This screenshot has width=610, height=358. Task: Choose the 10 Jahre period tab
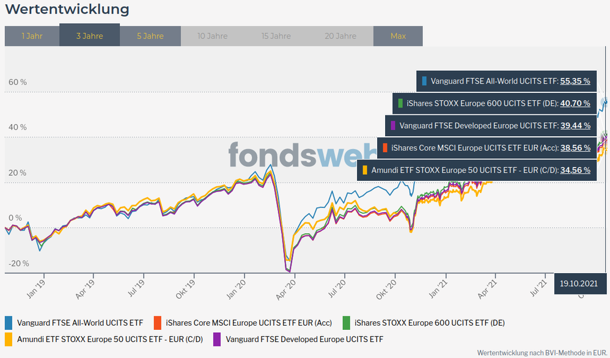pos(212,36)
